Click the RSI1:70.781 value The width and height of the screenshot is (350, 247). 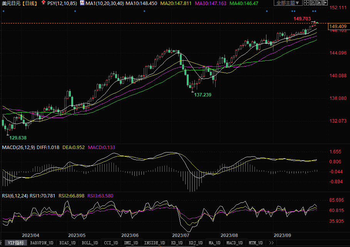click(42, 196)
